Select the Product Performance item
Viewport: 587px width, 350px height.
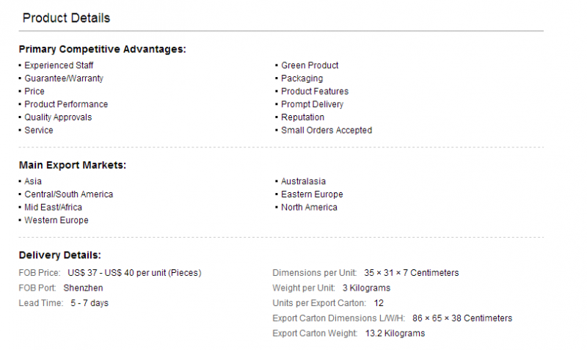tap(66, 104)
